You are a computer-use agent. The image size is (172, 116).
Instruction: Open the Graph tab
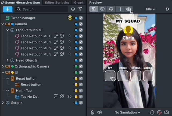pyautogui.click(x=78, y=2)
